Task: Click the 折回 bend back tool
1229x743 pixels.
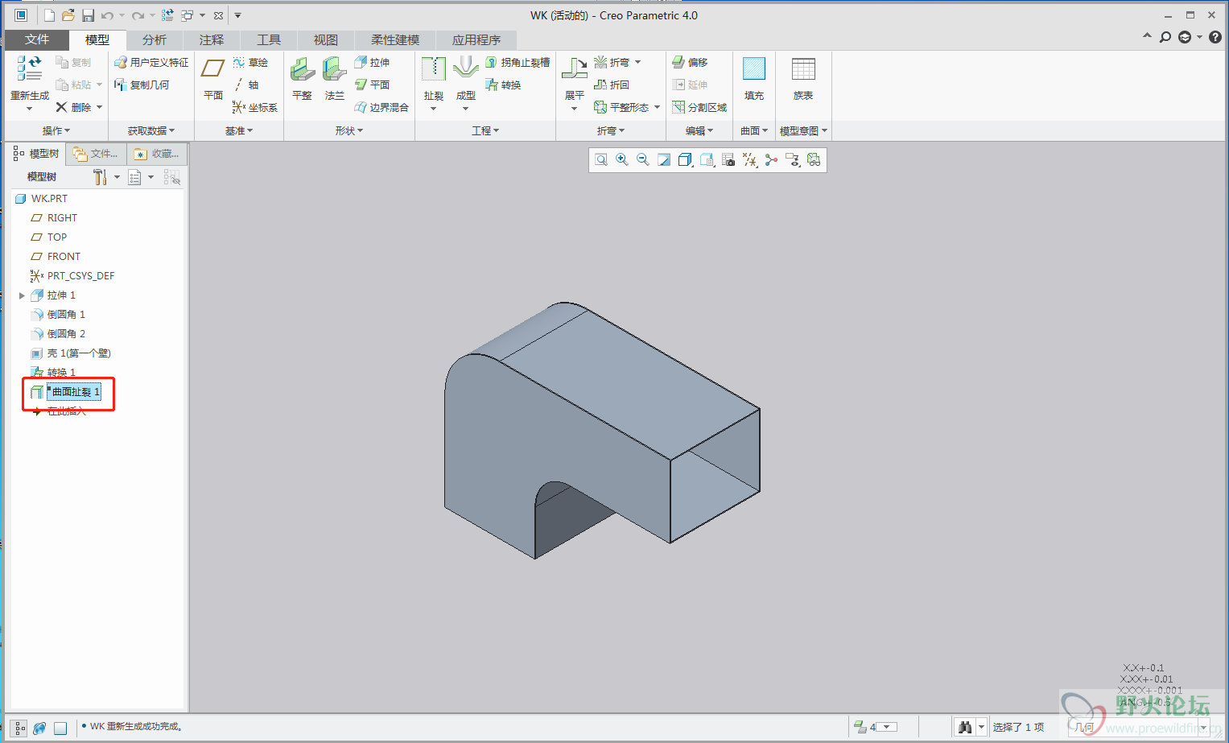Action: click(x=612, y=85)
